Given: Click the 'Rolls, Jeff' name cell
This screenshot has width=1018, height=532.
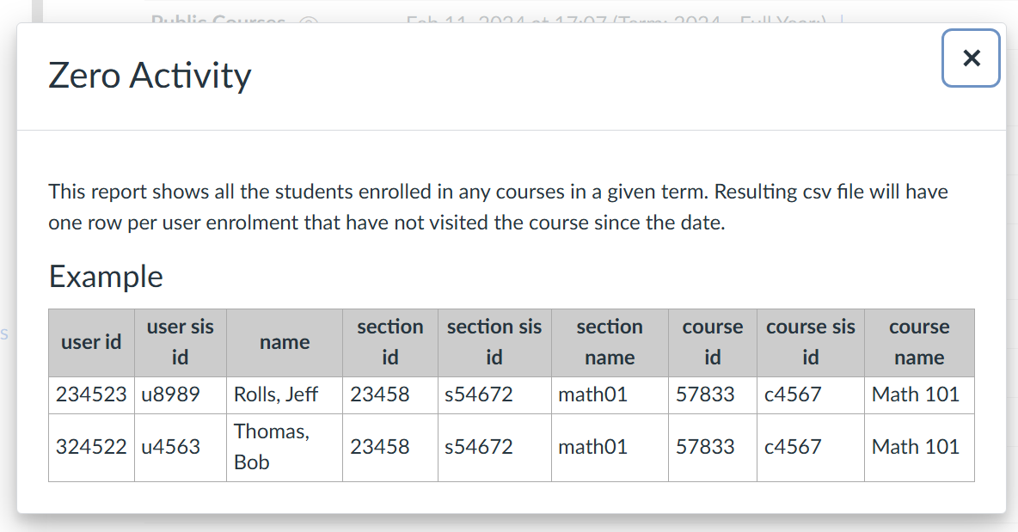Looking at the screenshot, I should [x=276, y=394].
